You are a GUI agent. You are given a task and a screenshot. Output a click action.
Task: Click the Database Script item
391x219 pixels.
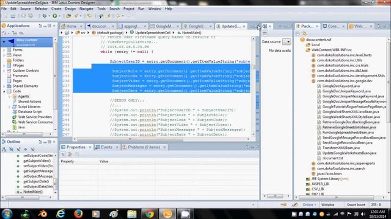click(x=30, y=112)
